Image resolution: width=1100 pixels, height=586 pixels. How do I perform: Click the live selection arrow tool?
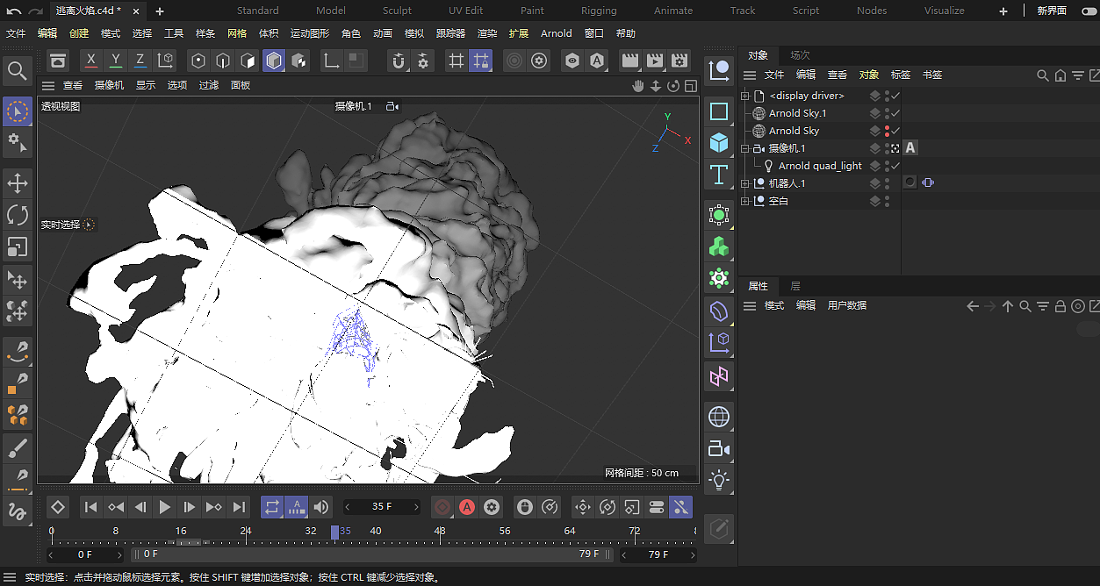[17, 111]
